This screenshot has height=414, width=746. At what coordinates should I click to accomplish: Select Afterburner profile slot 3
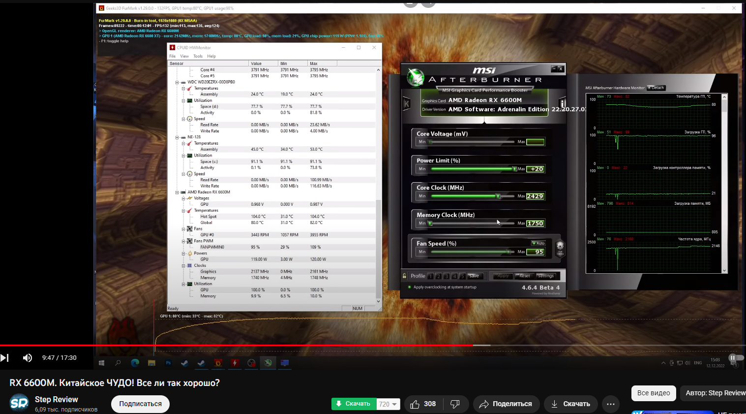click(x=447, y=276)
